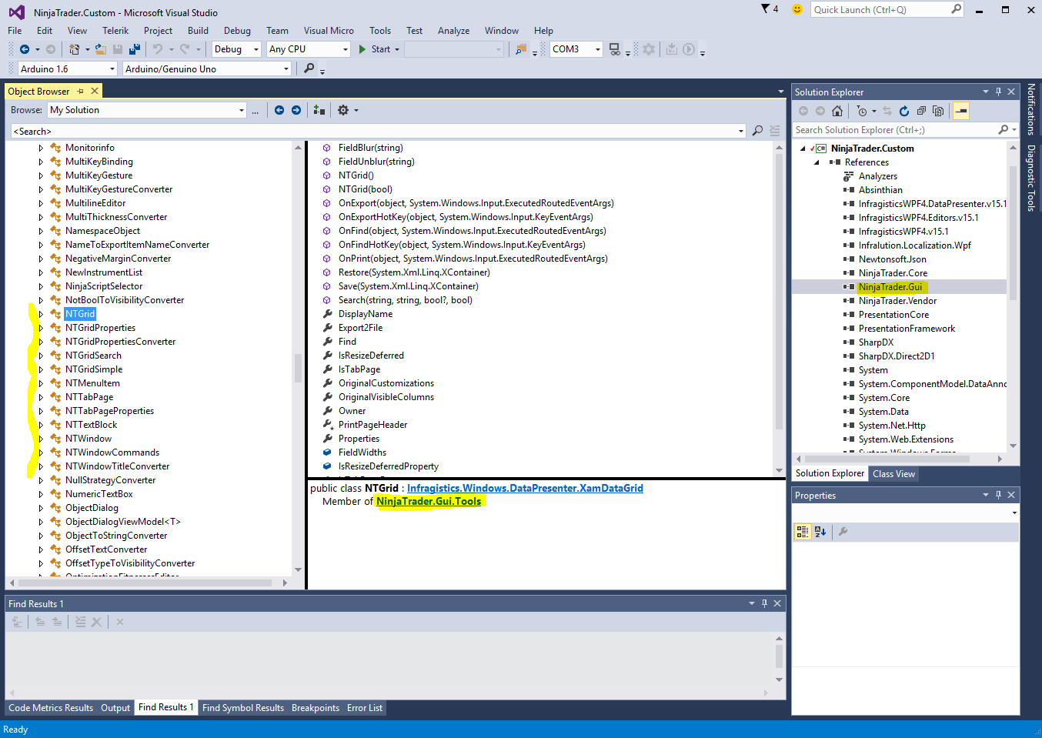Click the Object Browser Search box

(x=373, y=131)
